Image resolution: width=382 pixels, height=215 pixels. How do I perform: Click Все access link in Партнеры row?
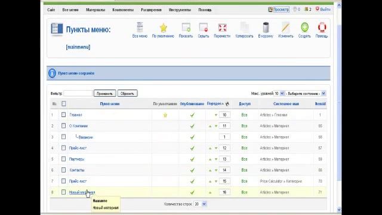(244, 159)
